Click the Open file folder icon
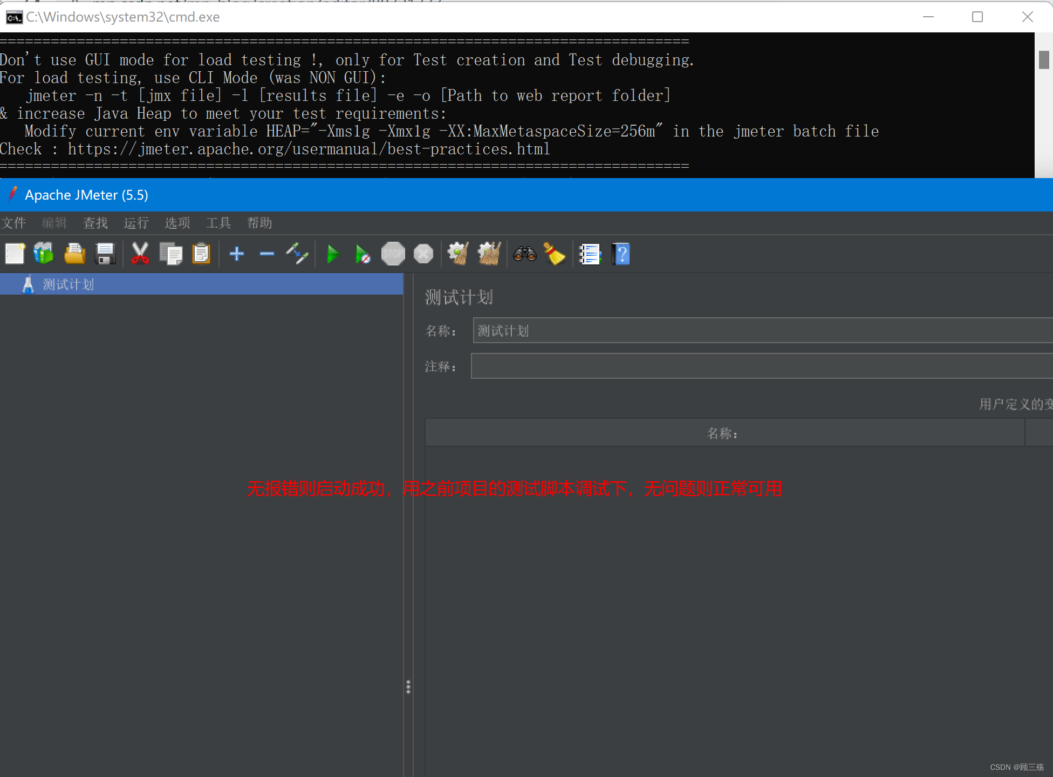 pyautogui.click(x=74, y=254)
